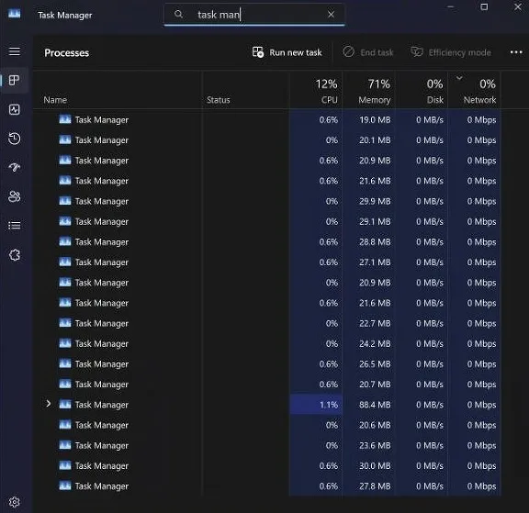529x513 pixels.
Task: Sort processes by the Memory column header
Action: (369, 90)
